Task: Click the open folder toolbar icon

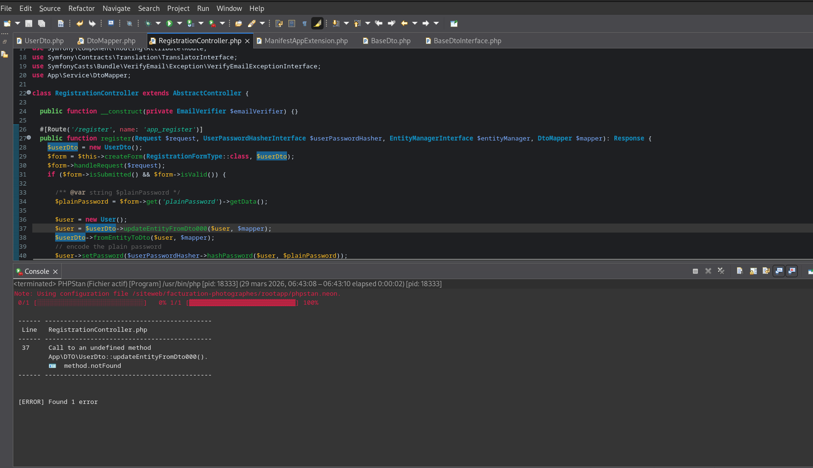Action: coord(239,23)
